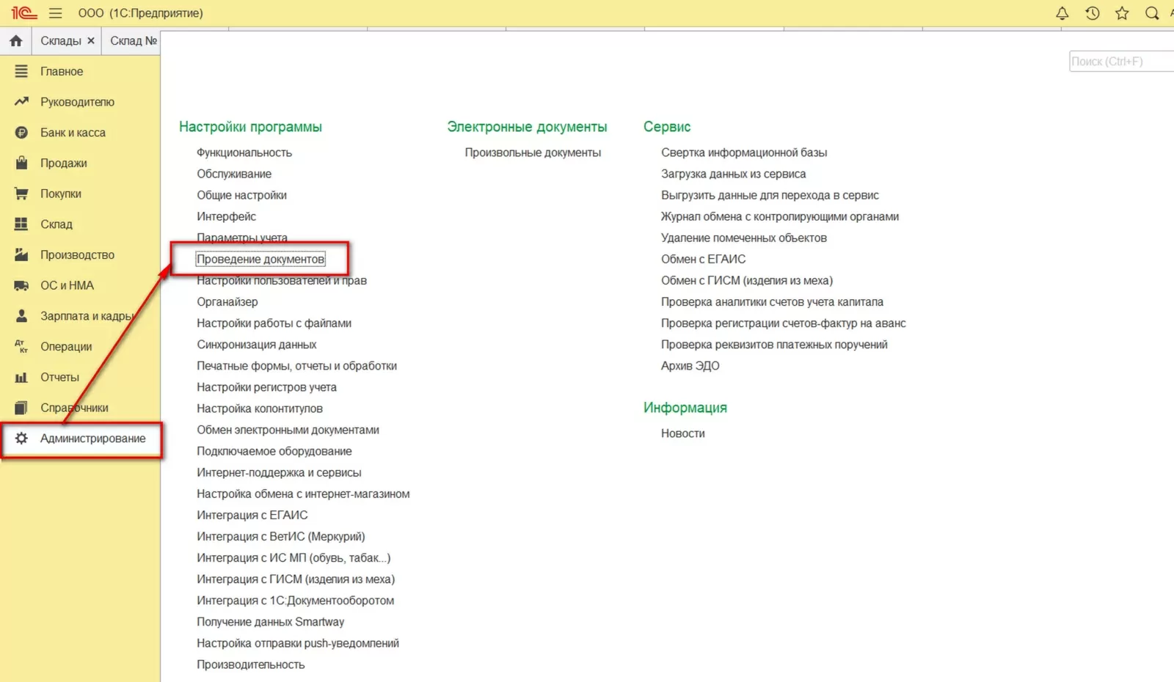Open the hamburger main menu icon
Screen dimensions: 1174x682
pyautogui.click(x=55, y=13)
